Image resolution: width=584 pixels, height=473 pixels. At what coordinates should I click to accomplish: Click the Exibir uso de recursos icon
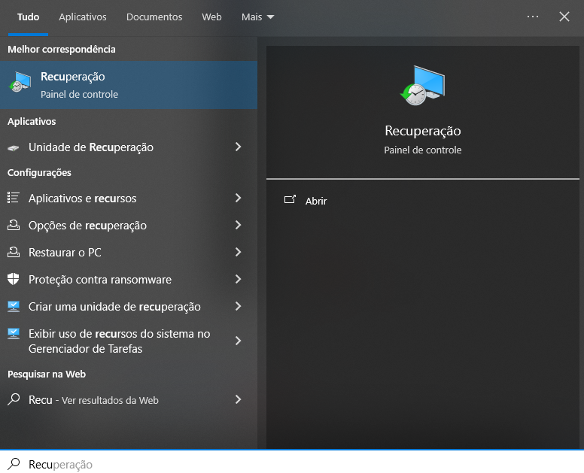click(x=14, y=334)
